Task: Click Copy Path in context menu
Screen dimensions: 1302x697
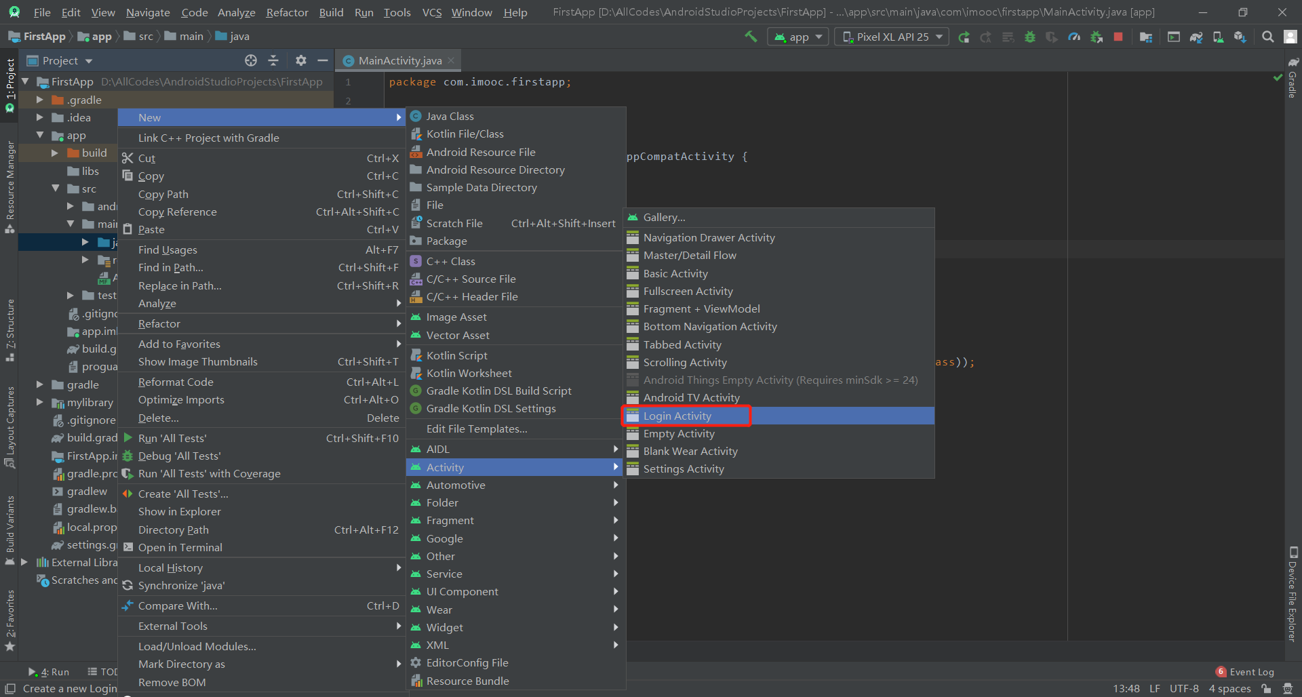Action: pyautogui.click(x=261, y=194)
